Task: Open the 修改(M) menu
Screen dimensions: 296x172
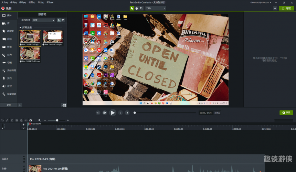Action: (x=23, y=2)
